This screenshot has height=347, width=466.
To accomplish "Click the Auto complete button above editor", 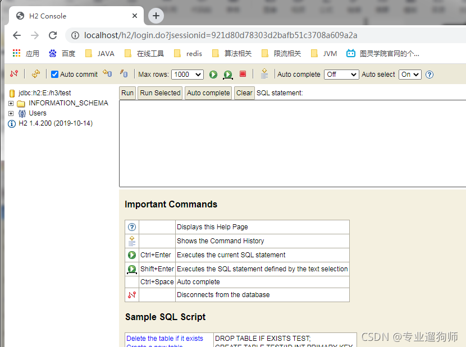I will [208, 93].
